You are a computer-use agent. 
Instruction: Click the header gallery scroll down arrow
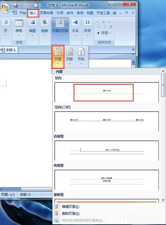tap(163, 200)
